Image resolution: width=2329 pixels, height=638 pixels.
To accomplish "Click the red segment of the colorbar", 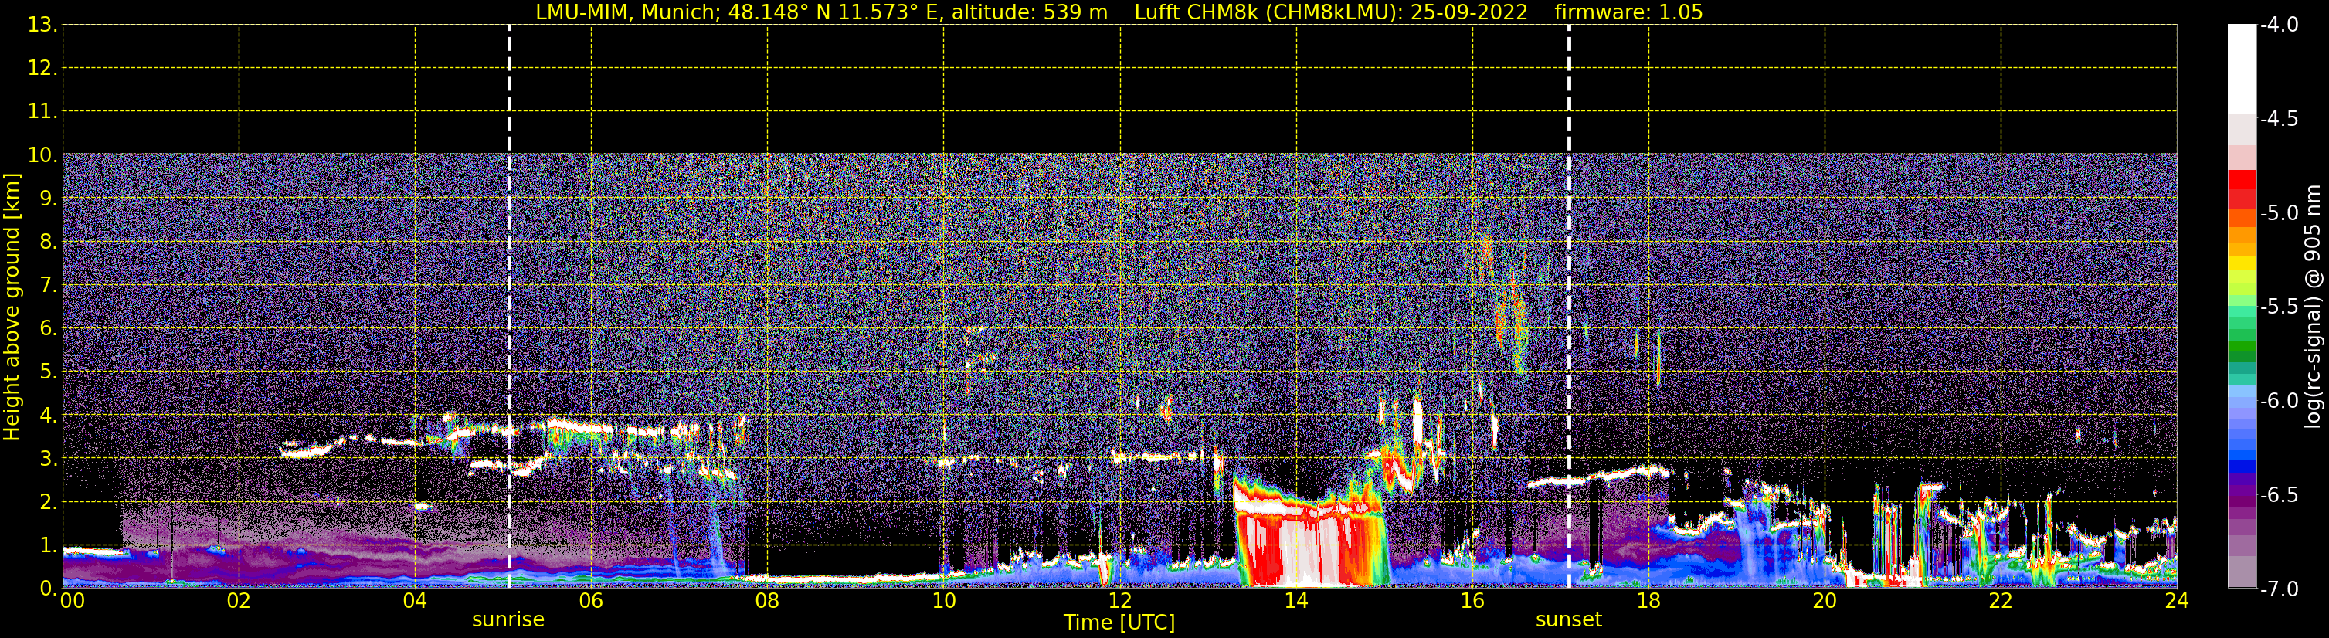I will click(x=2241, y=180).
